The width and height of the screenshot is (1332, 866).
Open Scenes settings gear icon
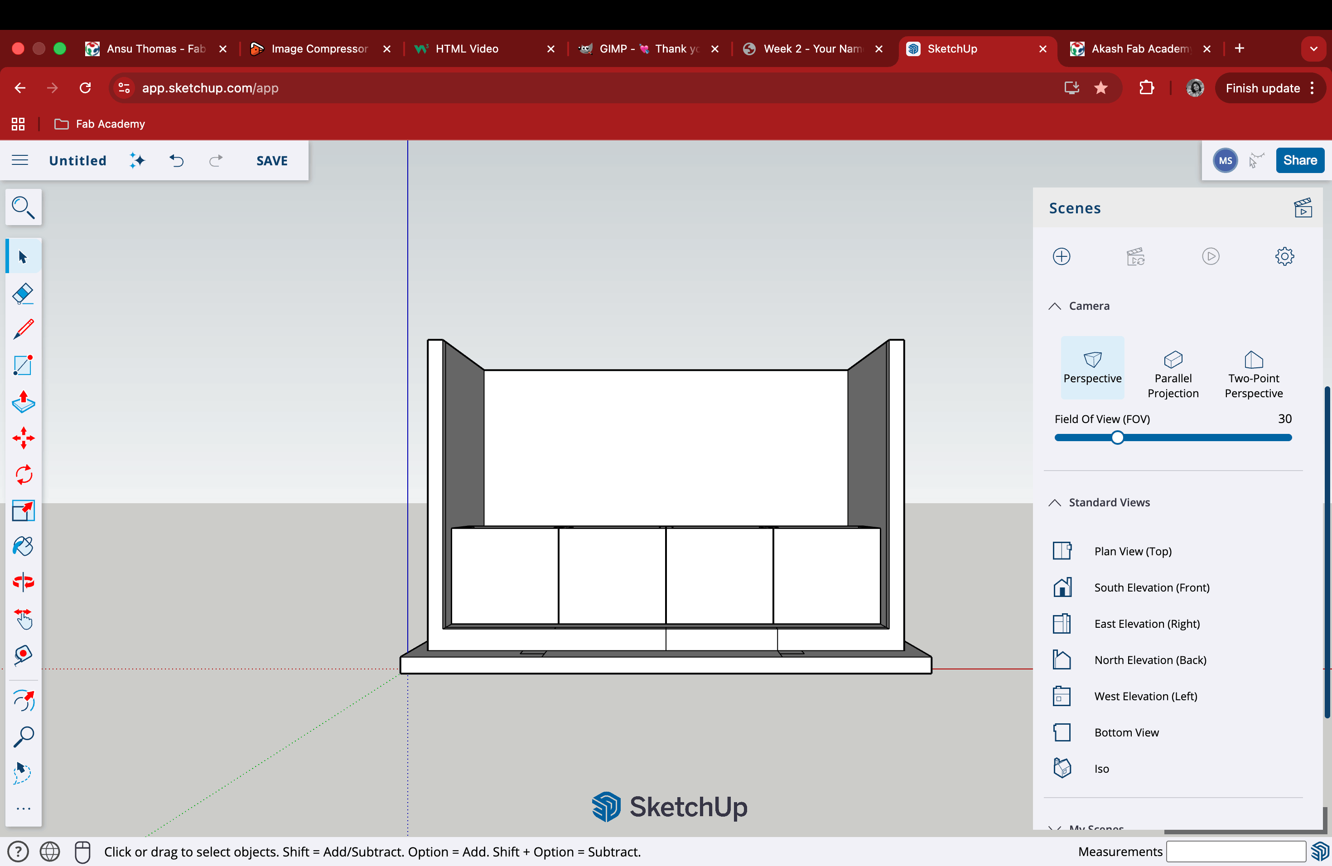point(1284,256)
